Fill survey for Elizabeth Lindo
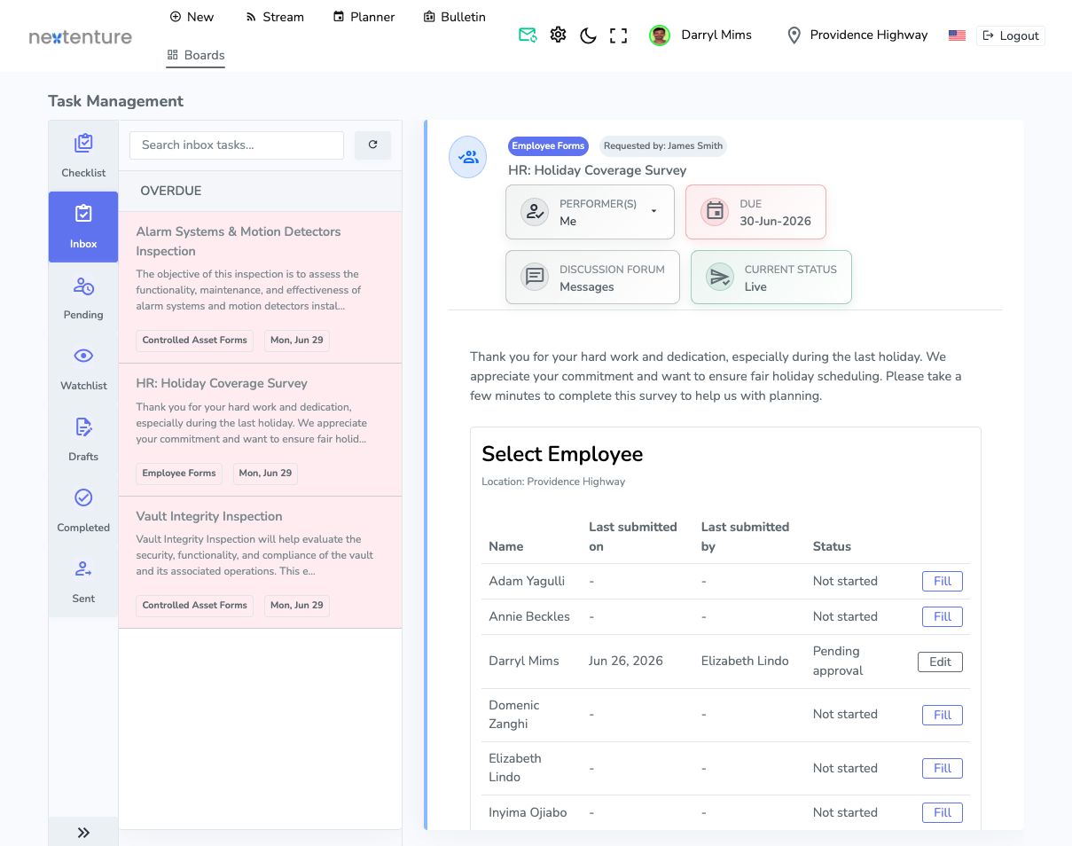 [x=943, y=768]
